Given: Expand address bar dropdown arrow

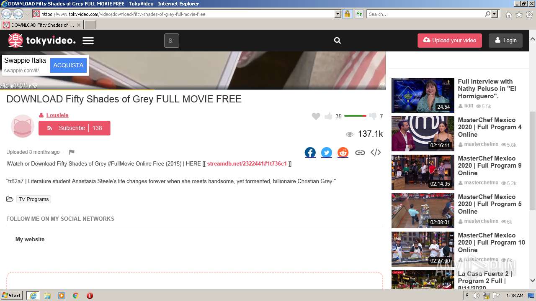Looking at the screenshot, I should click(x=338, y=14).
